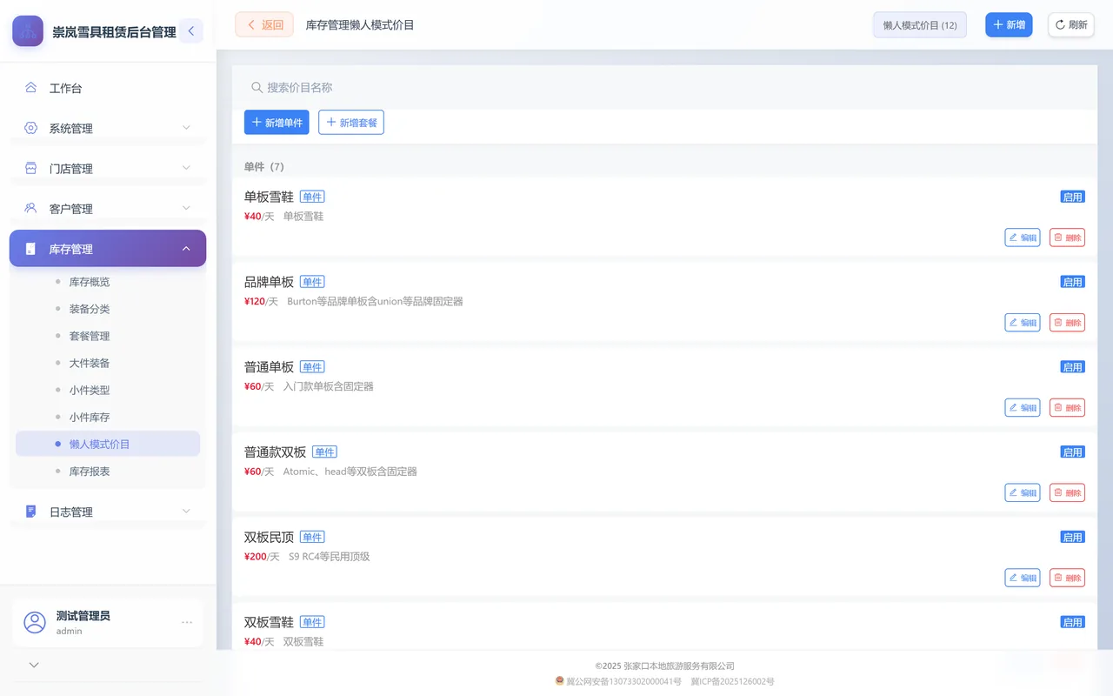Open 套餐管理 submenu item
The width and height of the screenshot is (1113, 696).
108,336
